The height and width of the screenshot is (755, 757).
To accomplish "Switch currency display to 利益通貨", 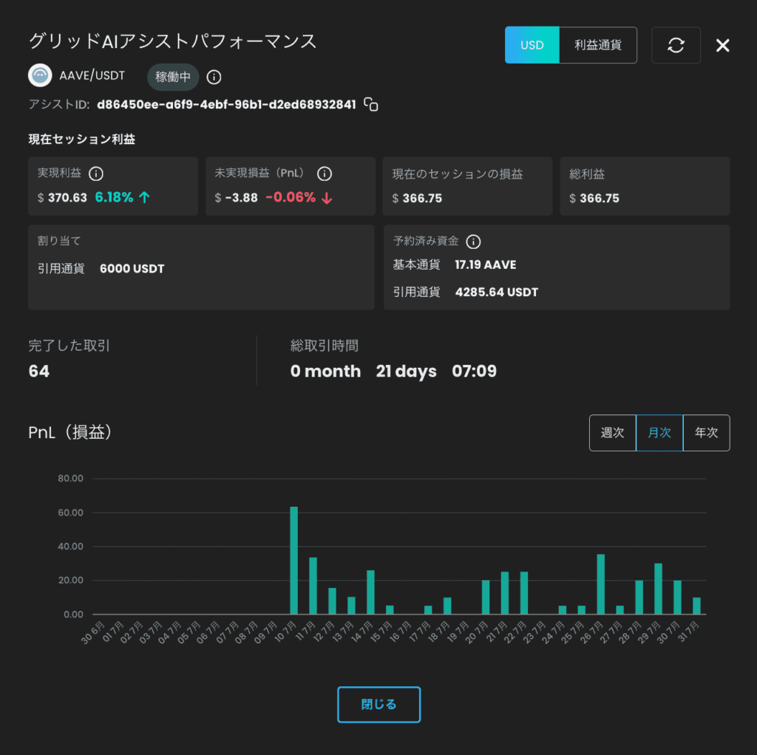I will (597, 45).
